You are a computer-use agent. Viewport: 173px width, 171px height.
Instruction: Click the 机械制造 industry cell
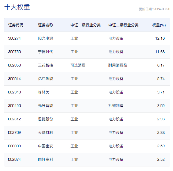pyautogui.click(x=116, y=106)
